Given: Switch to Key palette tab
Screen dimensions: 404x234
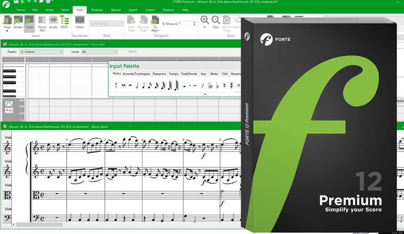Looking at the screenshot, I should 203,74.
